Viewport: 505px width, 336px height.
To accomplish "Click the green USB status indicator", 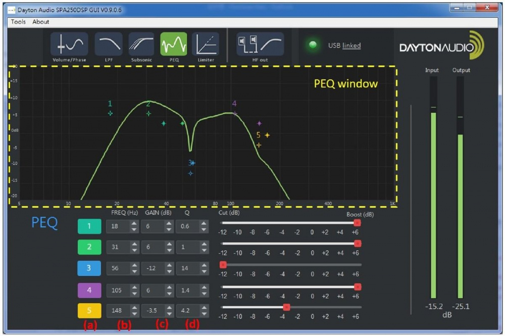I will coord(313,45).
